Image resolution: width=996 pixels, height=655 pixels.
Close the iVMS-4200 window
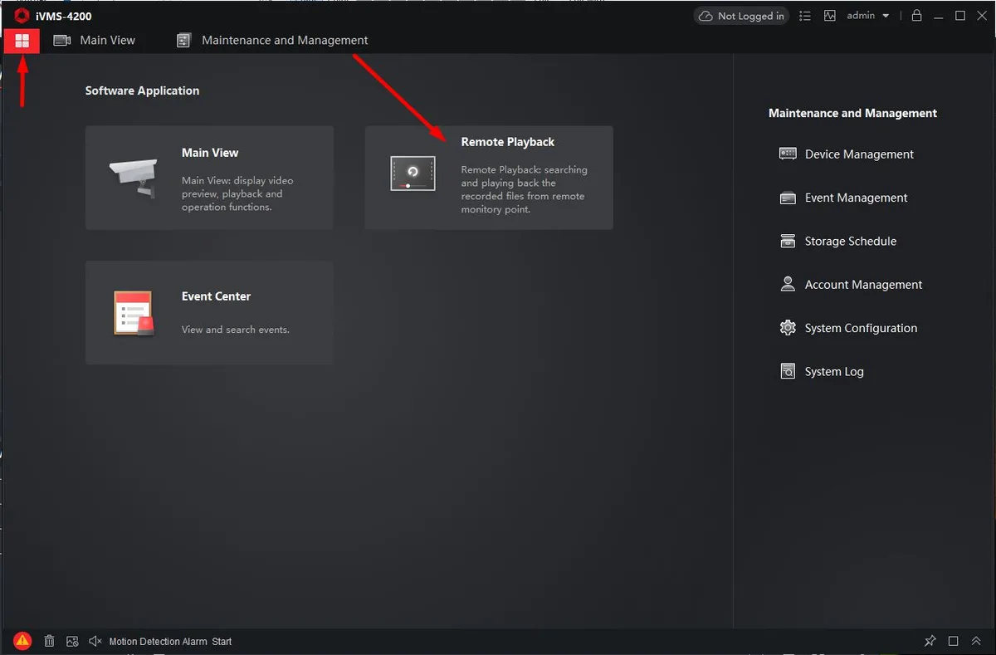tap(981, 16)
